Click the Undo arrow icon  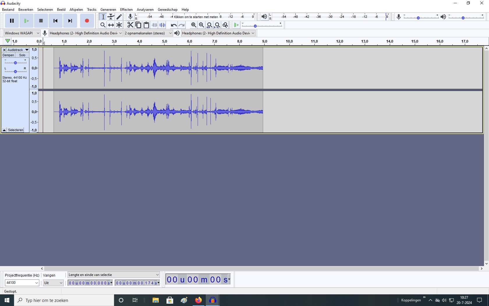(x=173, y=25)
